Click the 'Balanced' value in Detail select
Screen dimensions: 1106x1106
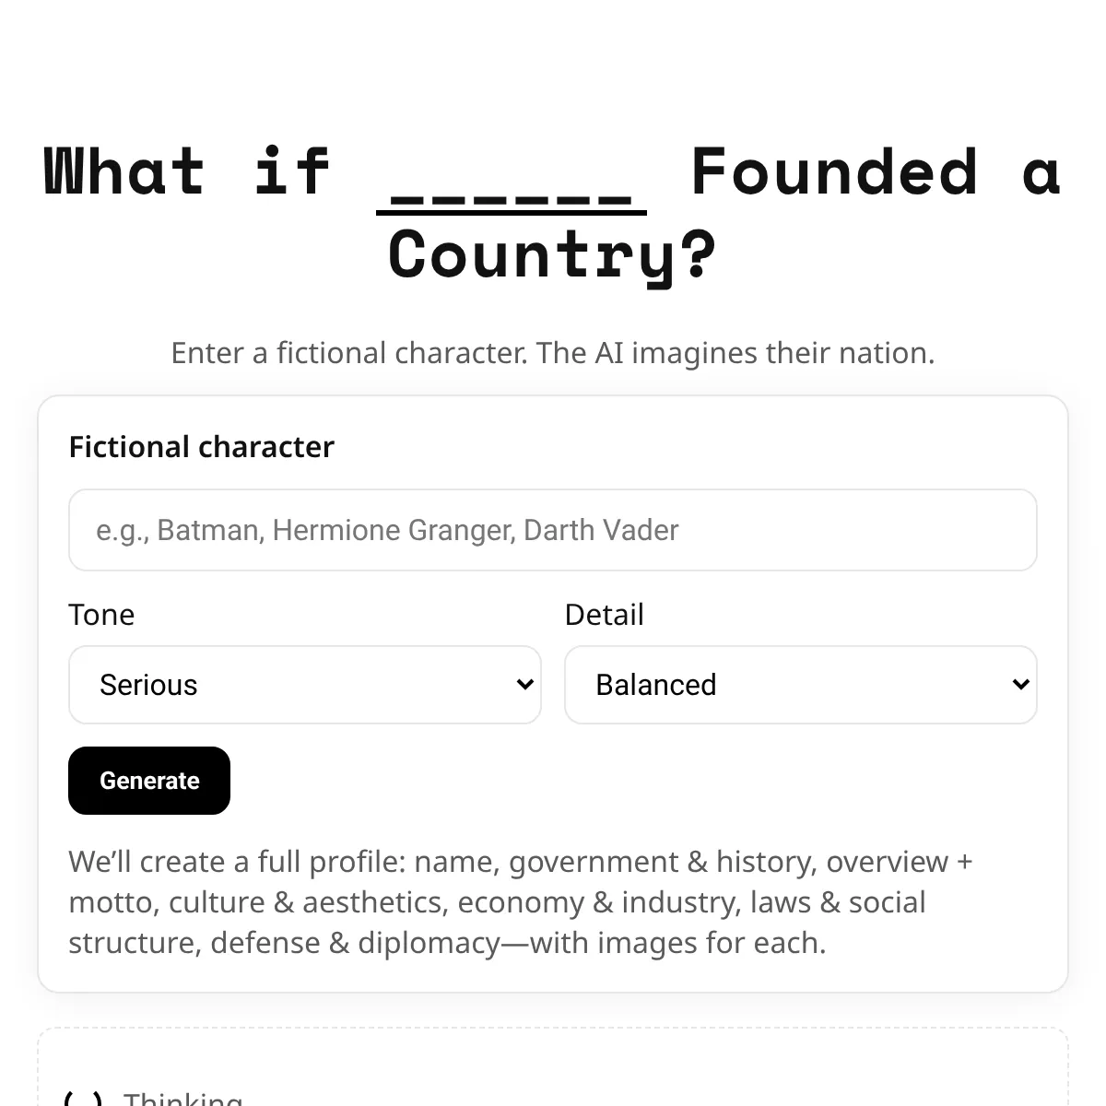coord(656,685)
